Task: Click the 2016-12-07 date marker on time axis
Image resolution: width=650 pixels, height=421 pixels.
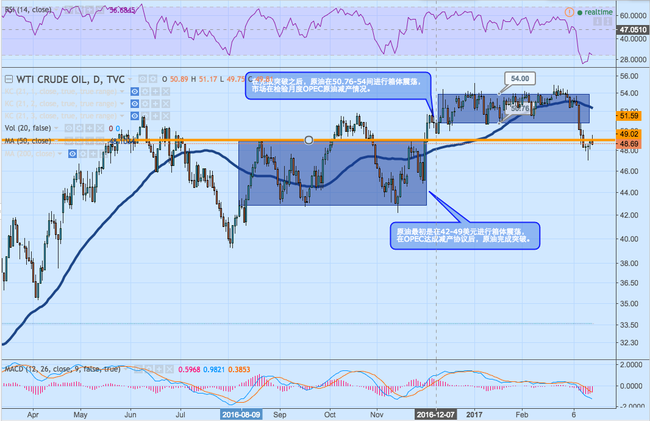Action: tap(435, 414)
